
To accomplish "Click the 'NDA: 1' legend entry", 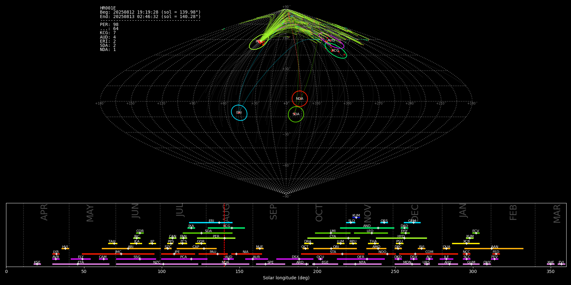I will pyautogui.click(x=108, y=49).
